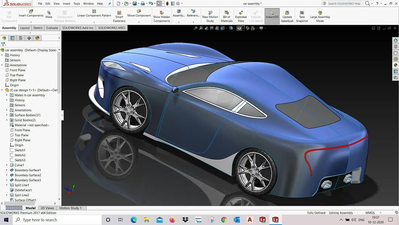The image size is (399, 225).
Task: Click Save icon in top toolbar
Action: (134, 4)
